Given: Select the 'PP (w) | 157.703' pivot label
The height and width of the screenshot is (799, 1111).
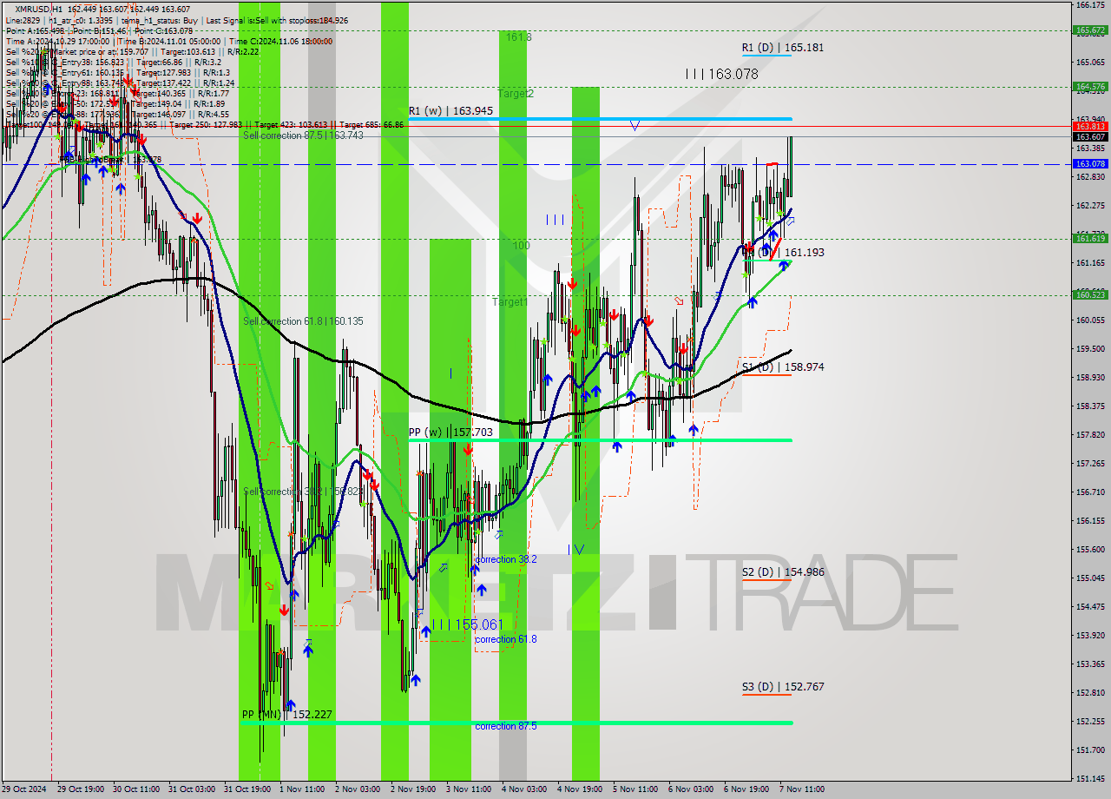Looking at the screenshot, I should tap(450, 433).
